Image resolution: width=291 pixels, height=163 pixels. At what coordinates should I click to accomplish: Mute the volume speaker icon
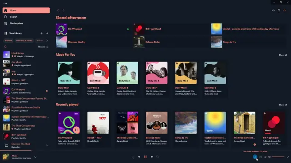pos(269,157)
